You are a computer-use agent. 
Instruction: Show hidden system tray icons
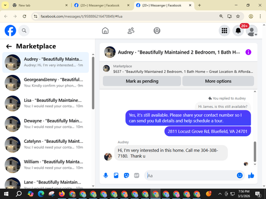pos(220,194)
